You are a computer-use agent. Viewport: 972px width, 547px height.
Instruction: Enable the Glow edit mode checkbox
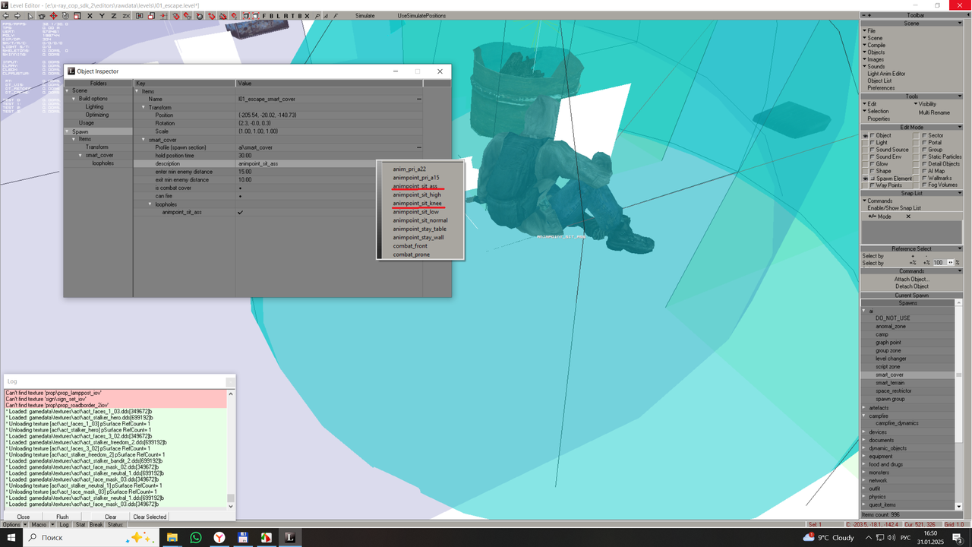click(x=872, y=164)
